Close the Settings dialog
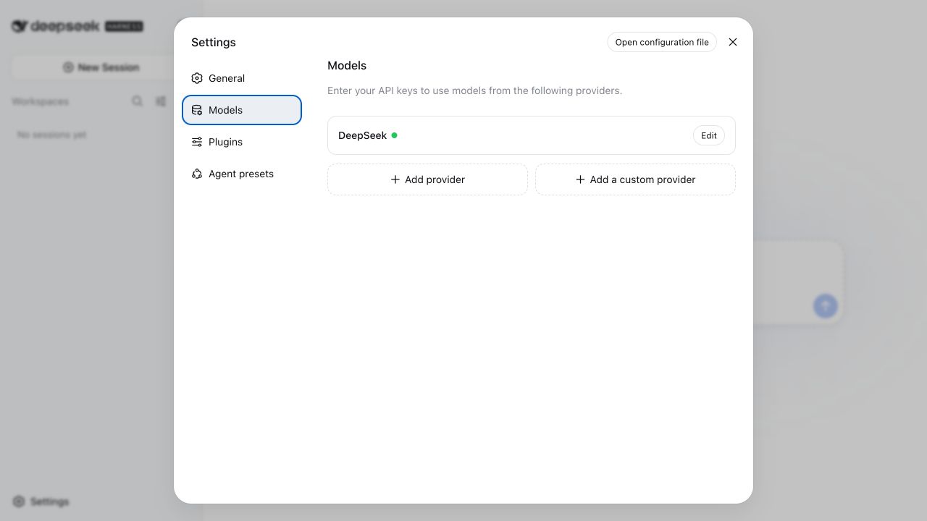The height and width of the screenshot is (521, 927). [733, 42]
